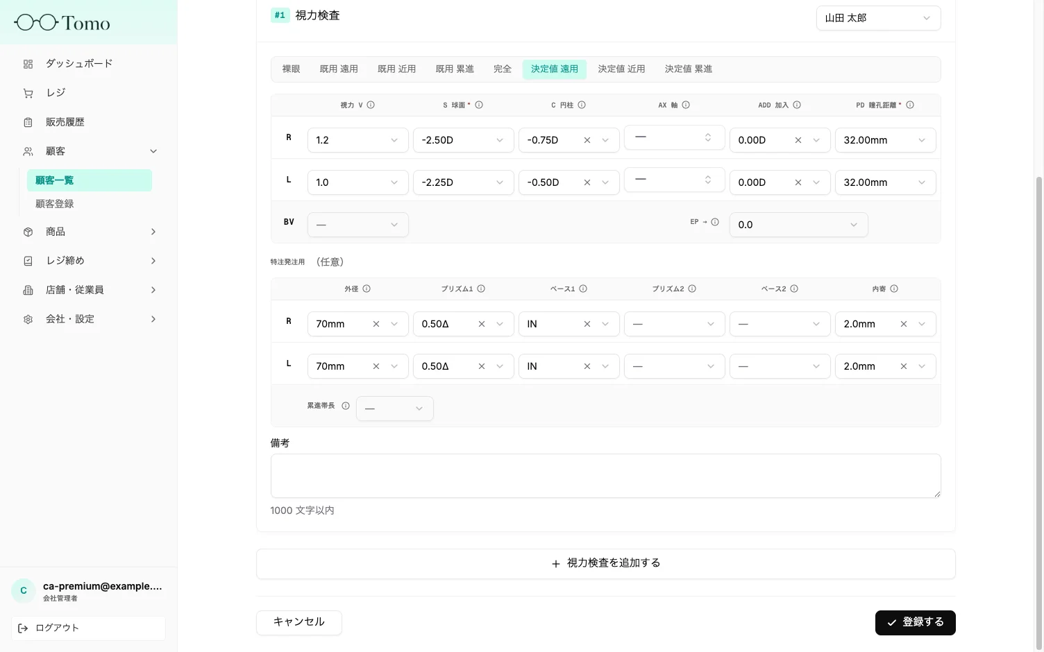Open the EP 0.0 dropdown

click(x=798, y=225)
